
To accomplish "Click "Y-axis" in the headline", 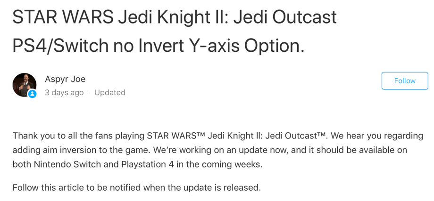I will point(215,46).
